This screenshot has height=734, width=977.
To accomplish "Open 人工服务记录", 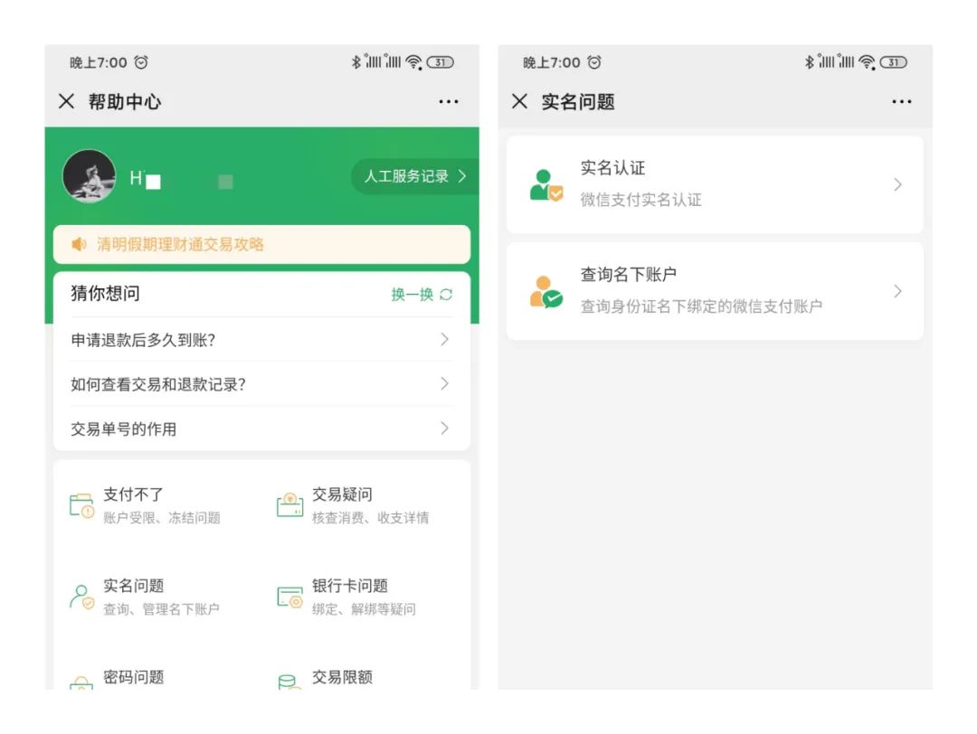I will coord(415,176).
